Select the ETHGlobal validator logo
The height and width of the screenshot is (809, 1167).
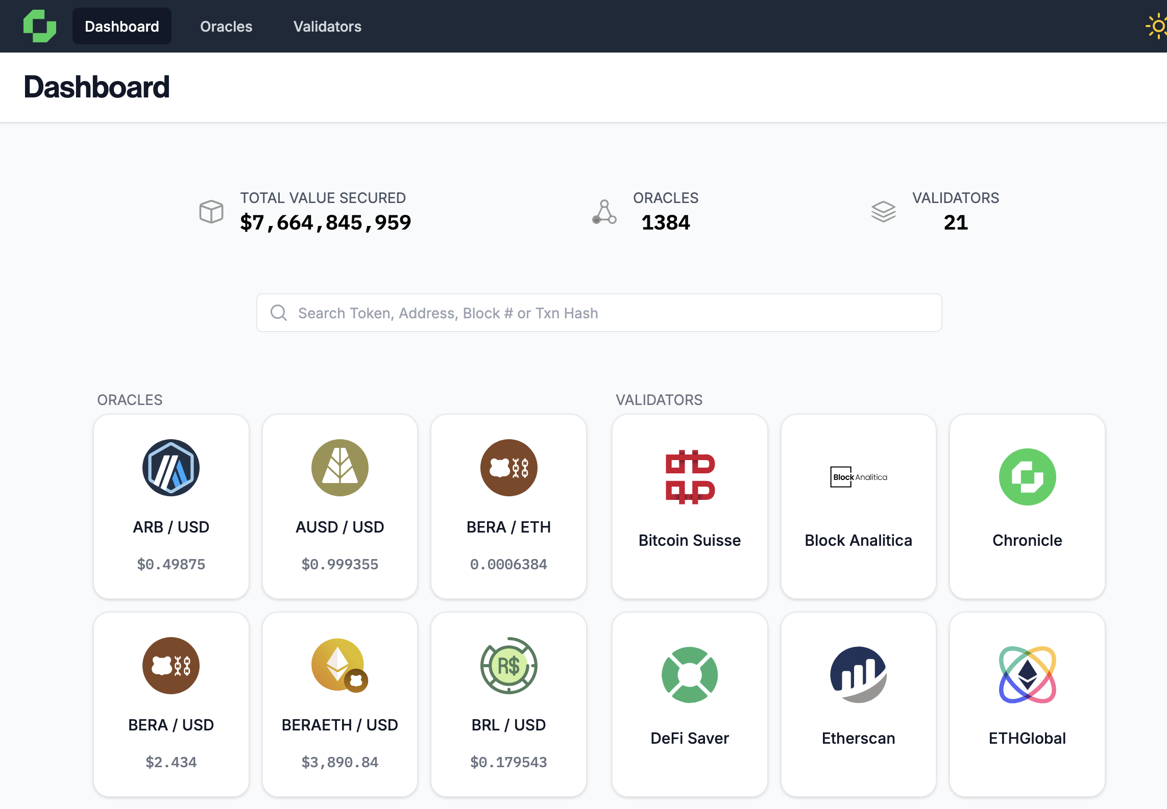1027,675
